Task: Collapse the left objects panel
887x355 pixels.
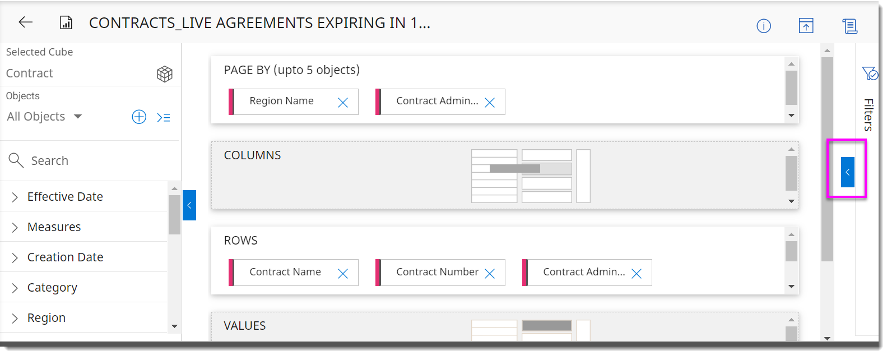Action: [189, 205]
